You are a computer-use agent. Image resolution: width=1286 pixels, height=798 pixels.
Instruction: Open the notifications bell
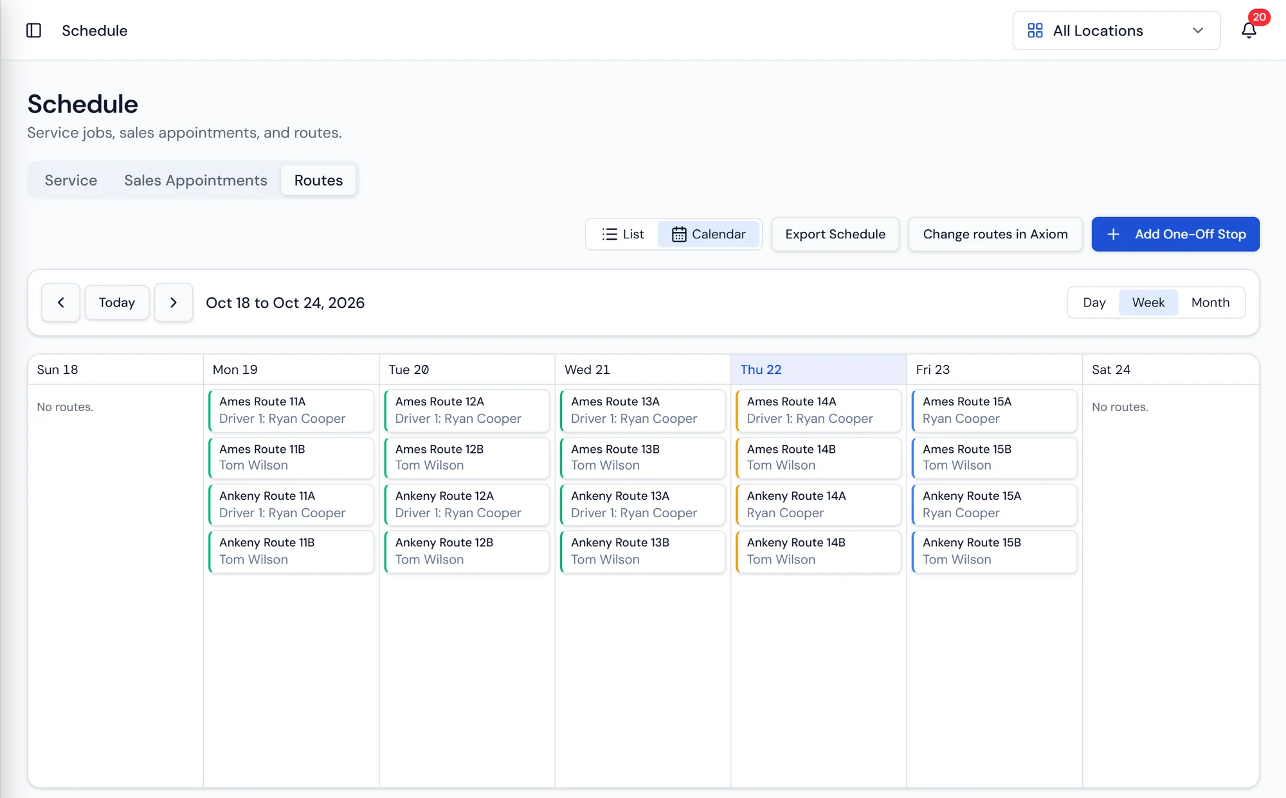1249,30
